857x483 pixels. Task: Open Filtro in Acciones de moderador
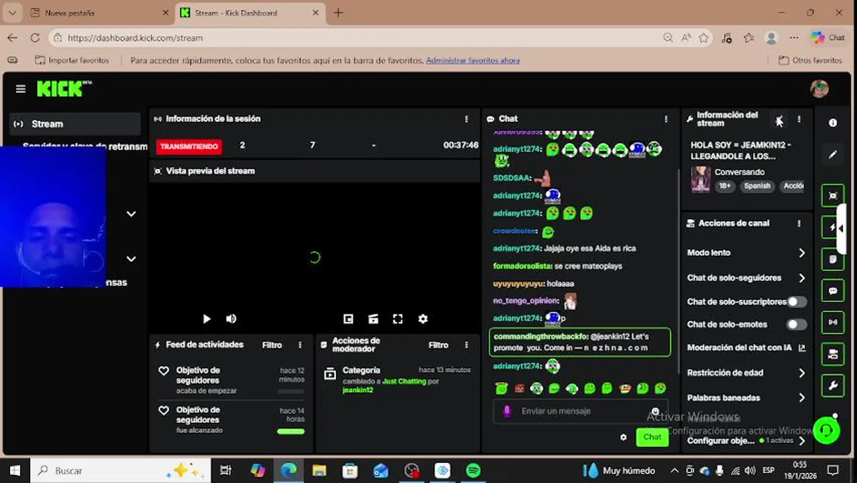[439, 345]
